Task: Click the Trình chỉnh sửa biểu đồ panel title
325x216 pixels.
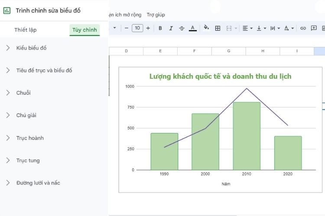Action: [x=48, y=10]
